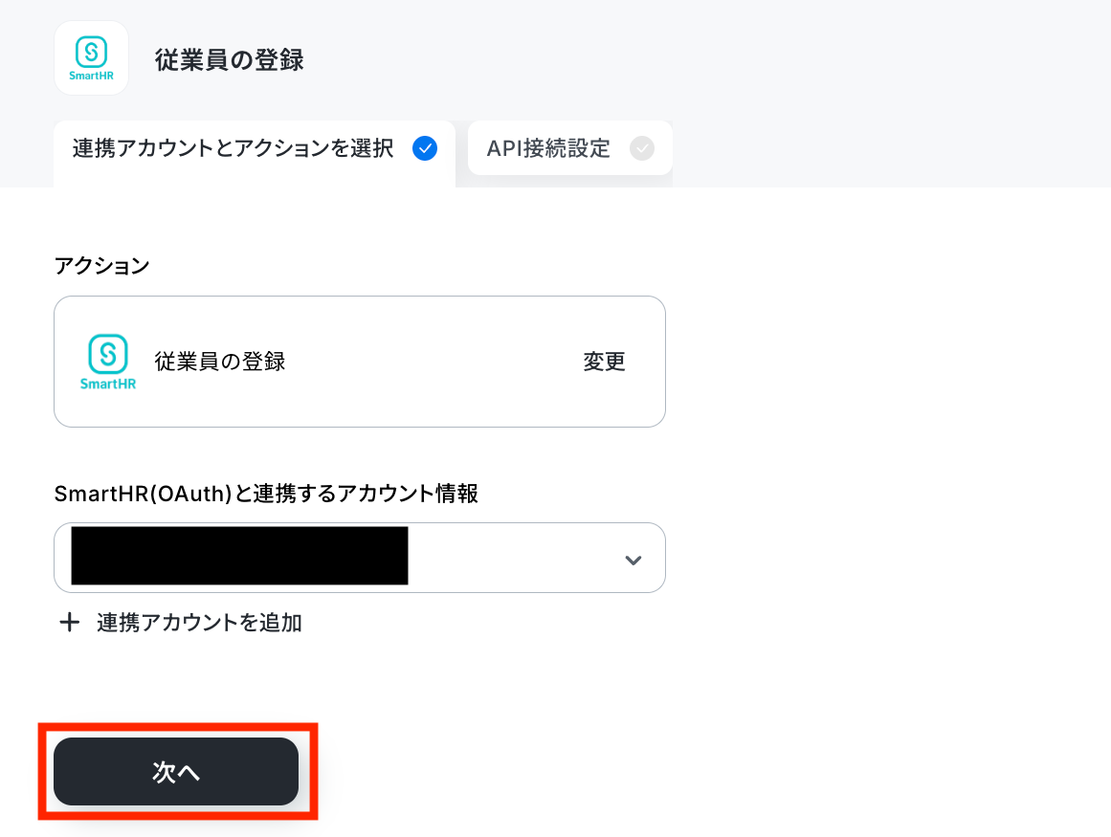Click the SmartHR(OAuth)と連携するアカウント情報 label
1111x837 pixels.
pyautogui.click(x=266, y=493)
